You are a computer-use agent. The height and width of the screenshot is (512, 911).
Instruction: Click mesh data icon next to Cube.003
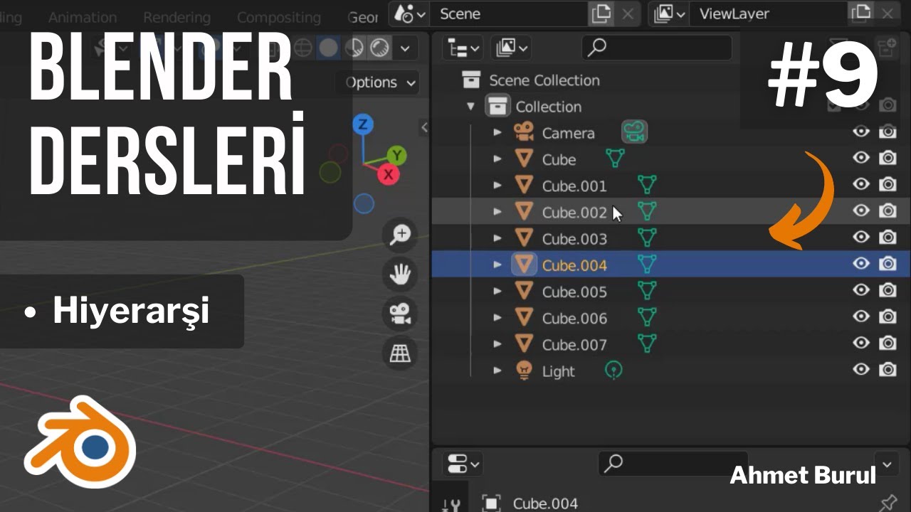coord(646,238)
